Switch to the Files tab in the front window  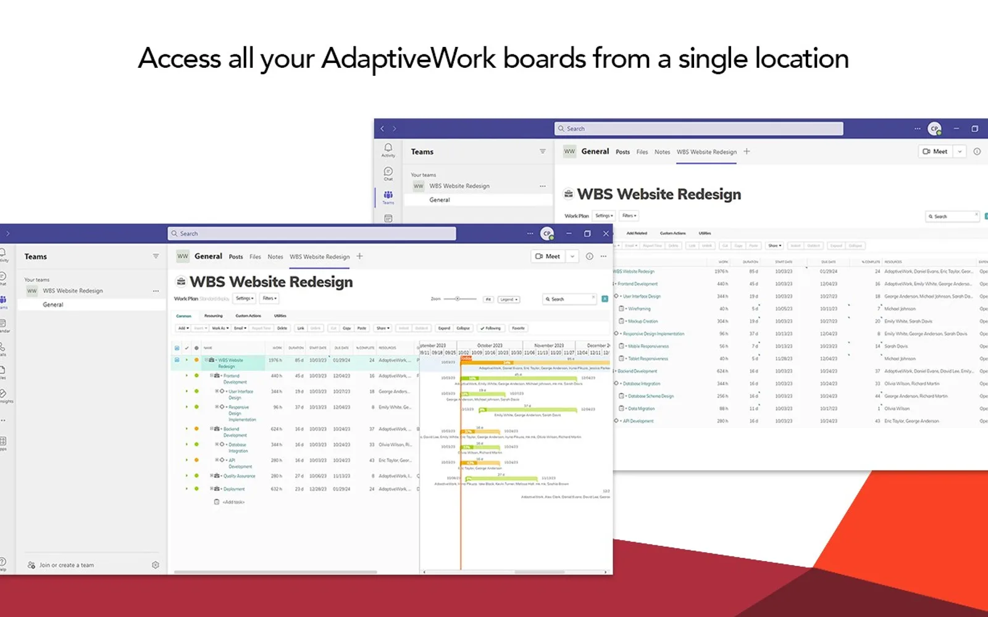coord(255,257)
